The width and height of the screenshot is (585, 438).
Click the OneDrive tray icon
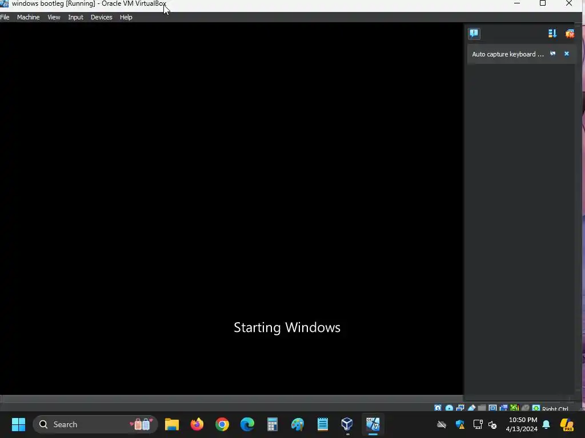pyautogui.click(x=442, y=424)
